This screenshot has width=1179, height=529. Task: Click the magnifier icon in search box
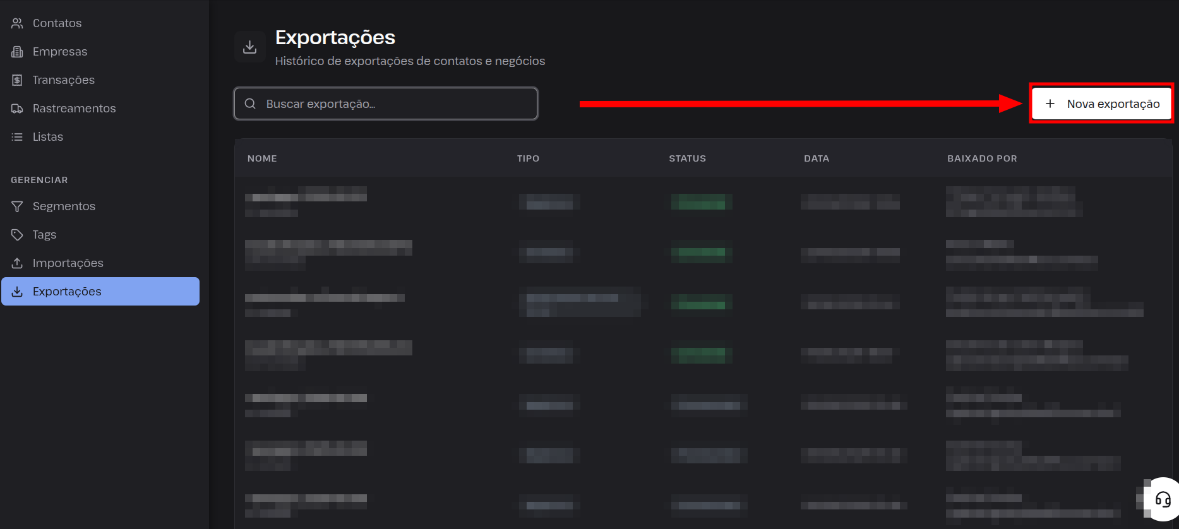(x=250, y=104)
